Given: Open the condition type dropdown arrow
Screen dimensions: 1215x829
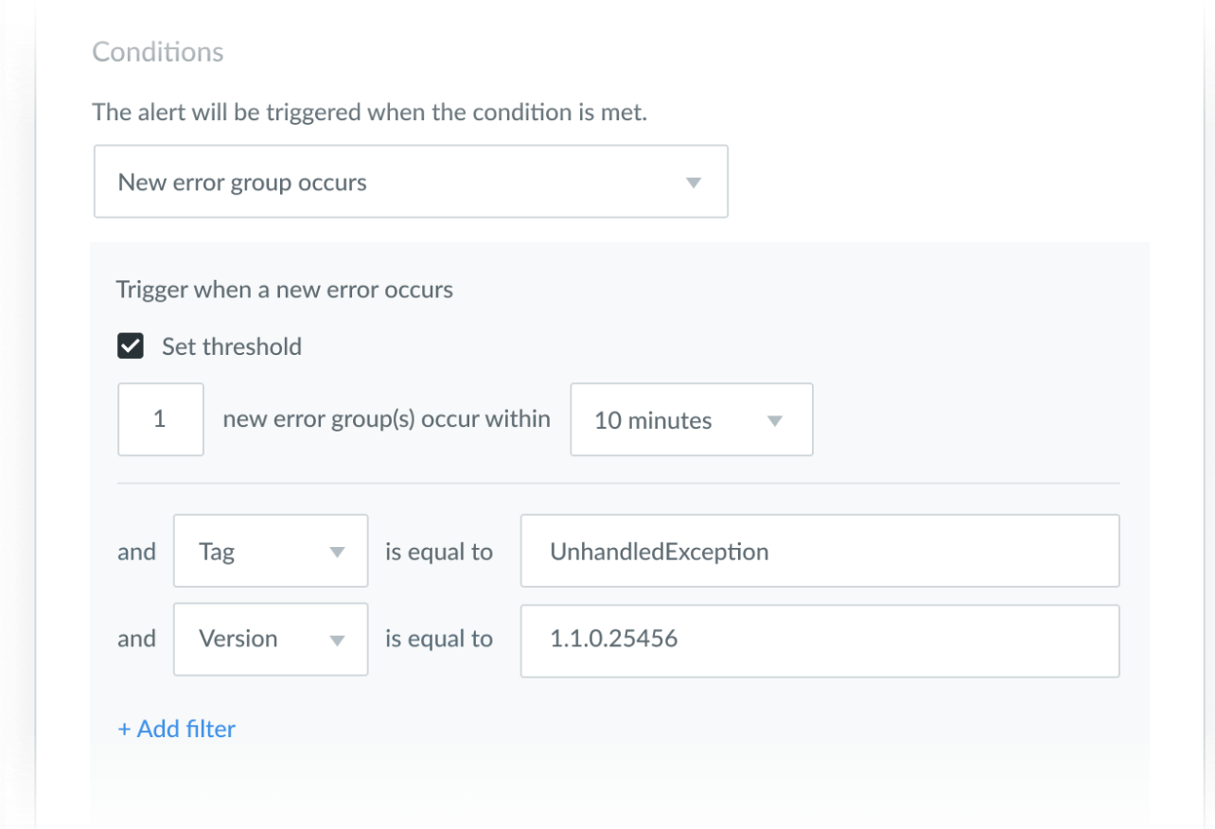Looking at the screenshot, I should click(694, 181).
